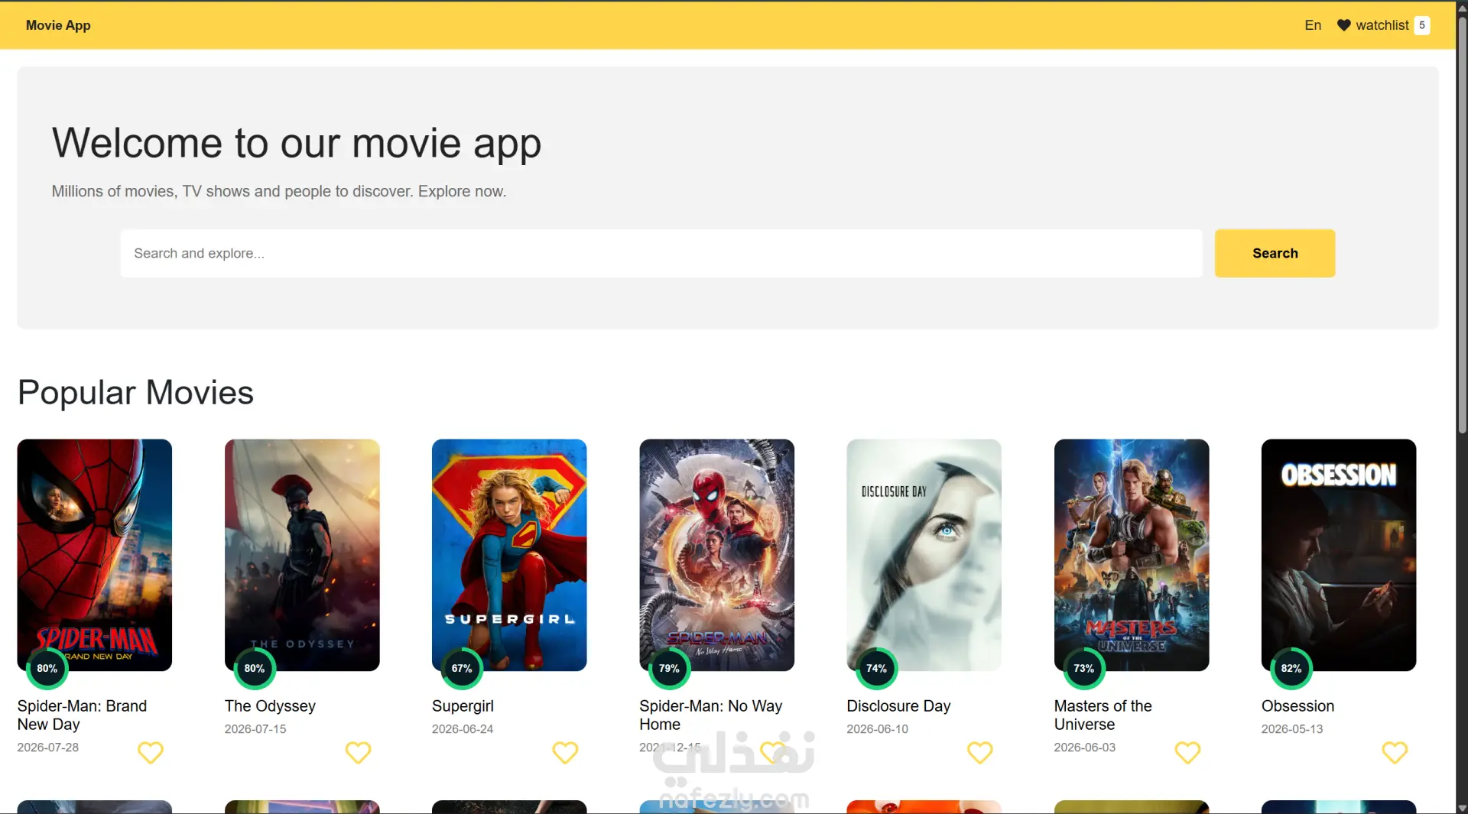Click the 80% rating badge on The Odyssey
Screen dimensions: 1468x814
pos(255,668)
